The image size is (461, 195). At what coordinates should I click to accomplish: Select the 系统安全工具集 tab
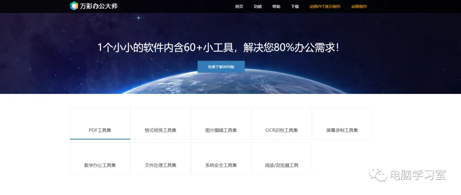(221, 158)
